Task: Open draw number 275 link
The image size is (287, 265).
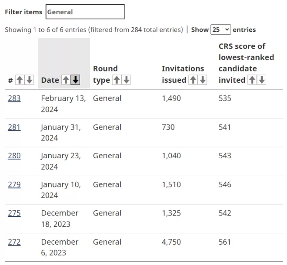Action: (x=14, y=213)
